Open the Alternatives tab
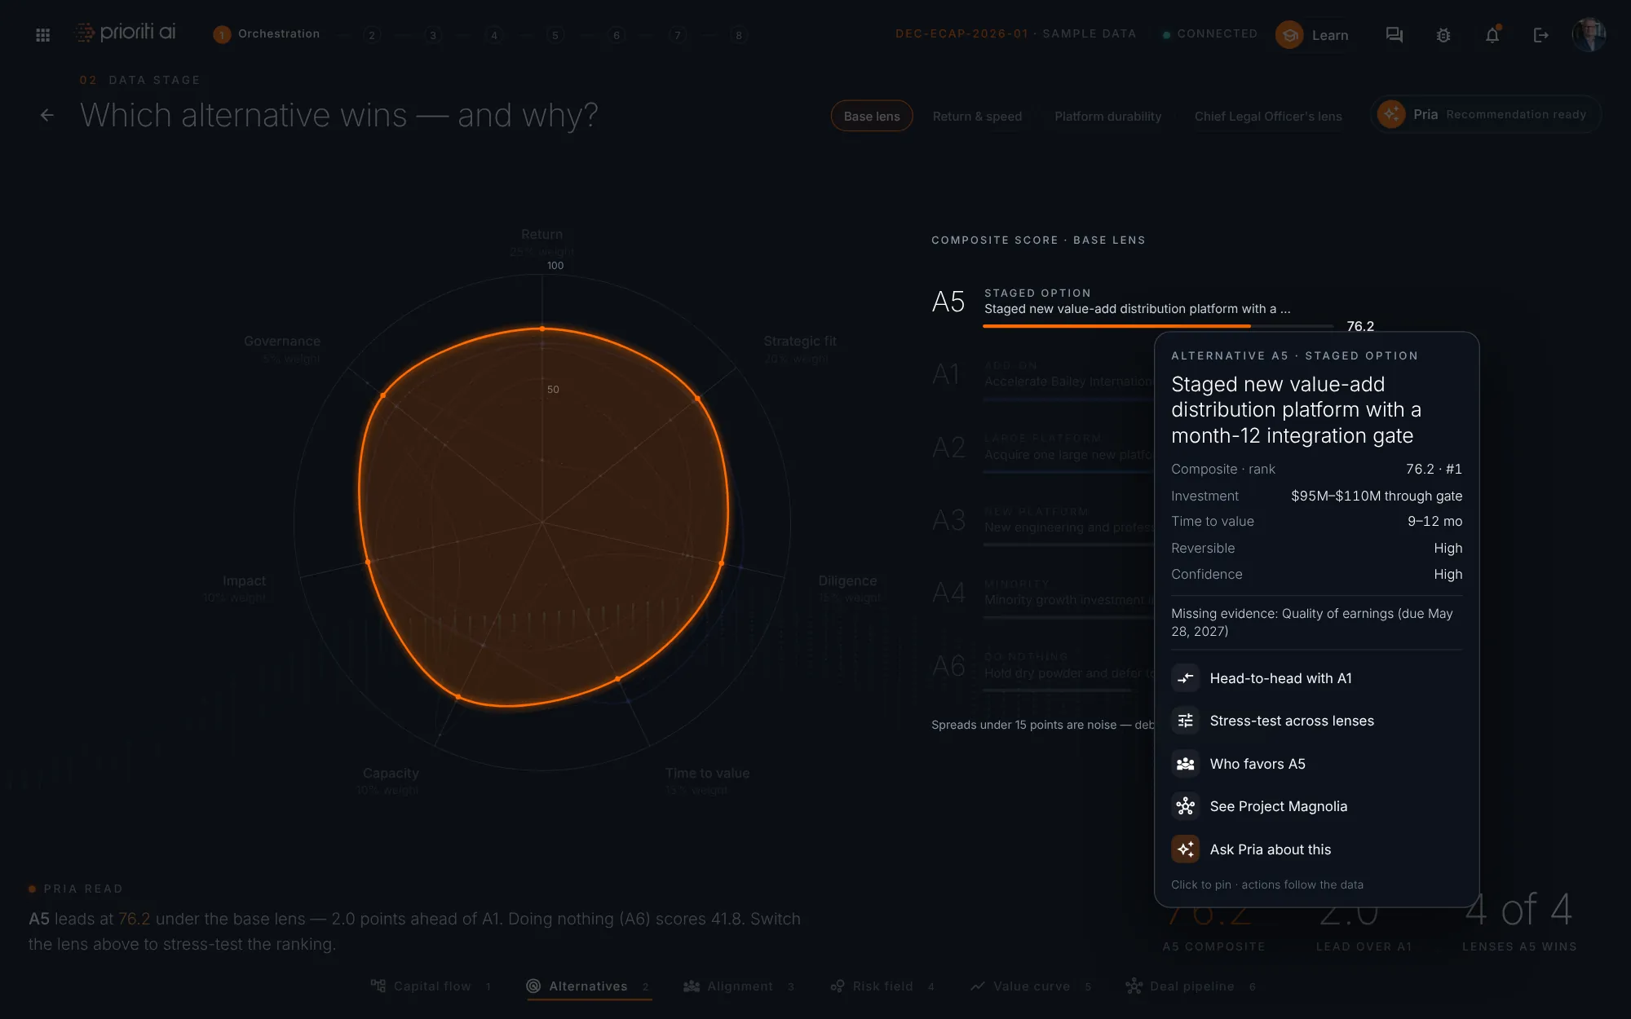Screen dimensions: 1631x1019 pyautogui.click(x=588, y=986)
